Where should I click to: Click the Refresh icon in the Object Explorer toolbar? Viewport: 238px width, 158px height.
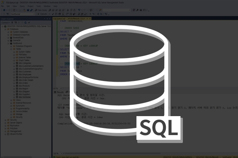(x=25, y=23)
